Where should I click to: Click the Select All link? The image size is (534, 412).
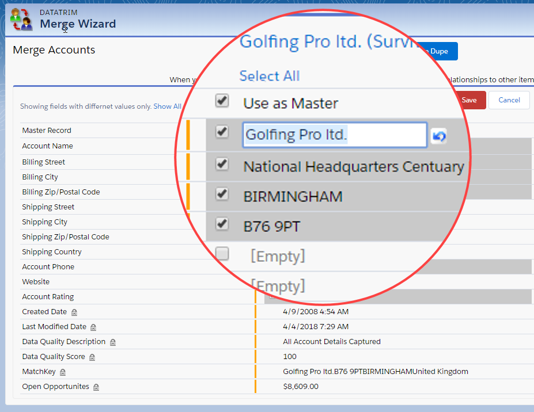pyautogui.click(x=270, y=76)
